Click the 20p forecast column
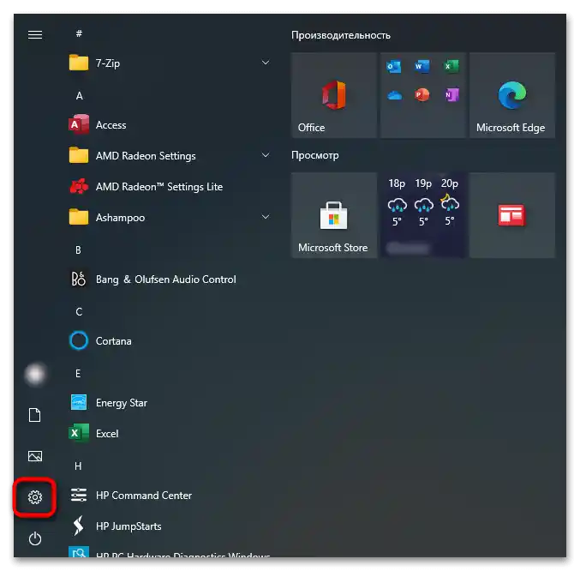Viewport: 580px width, 571px height. tap(450, 202)
